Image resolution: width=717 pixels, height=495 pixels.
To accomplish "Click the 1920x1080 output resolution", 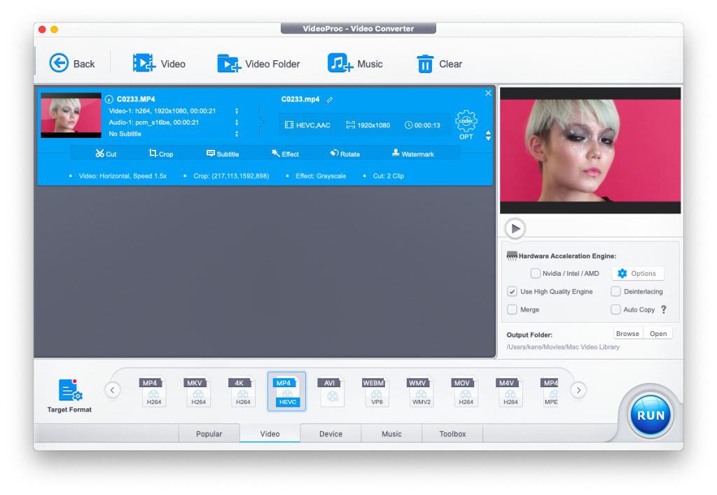I will 368,125.
